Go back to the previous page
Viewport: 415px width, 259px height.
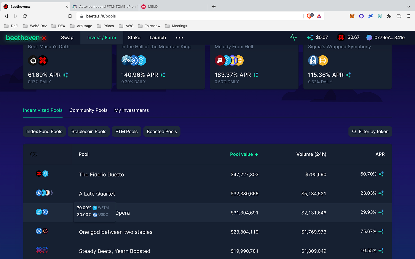click(7, 16)
